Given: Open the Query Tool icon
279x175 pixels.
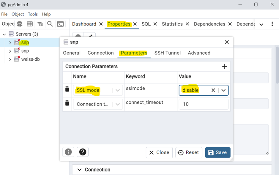Looking at the screenshot, I should (19, 24).
